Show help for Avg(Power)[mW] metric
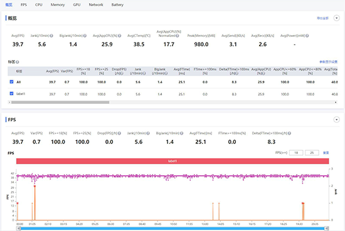The width and height of the screenshot is (345, 231). 307,36
